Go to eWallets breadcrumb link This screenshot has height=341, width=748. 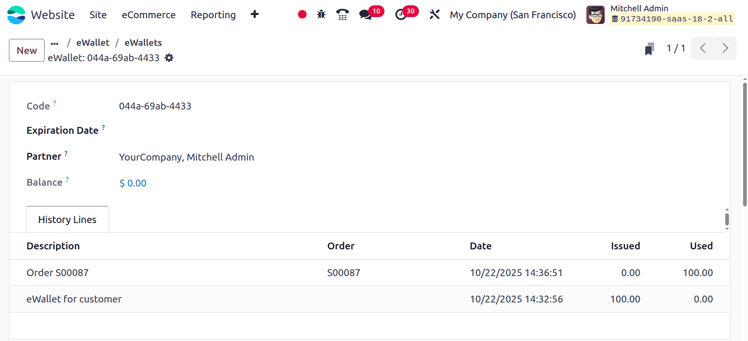[x=143, y=43]
